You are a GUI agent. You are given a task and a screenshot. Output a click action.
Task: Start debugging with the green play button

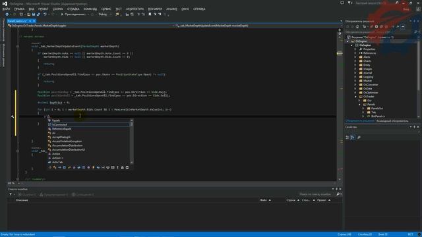(62, 14)
